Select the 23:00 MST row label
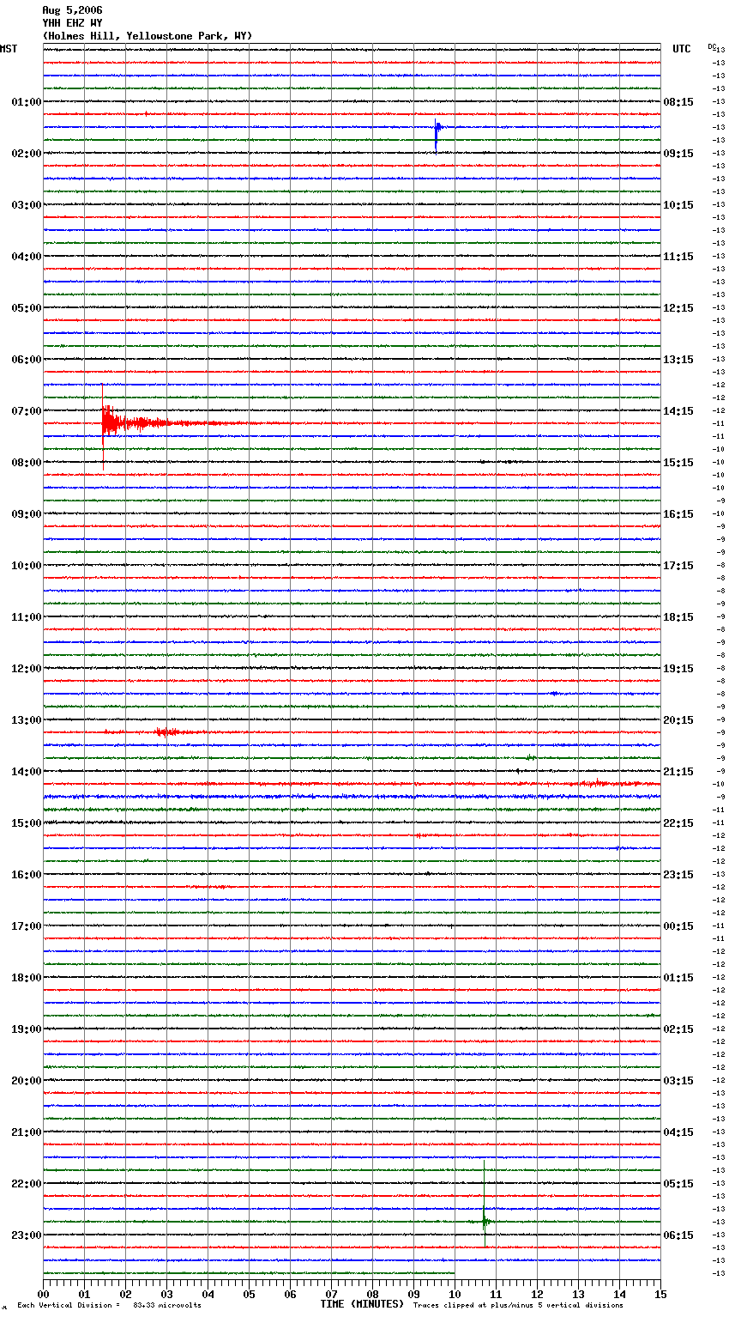729x1317 pixels. pyautogui.click(x=27, y=1235)
